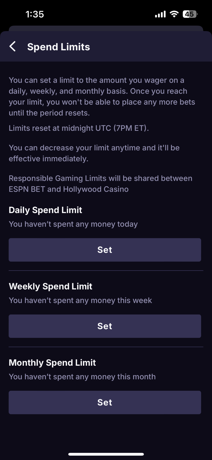Click the Wi-Fi status icon
This screenshot has width=212, height=460.
(x=174, y=14)
